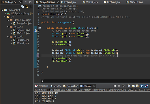Toggle Link with Editor in Package Explorer
Screen dimensions: 150x104
(27, 7)
